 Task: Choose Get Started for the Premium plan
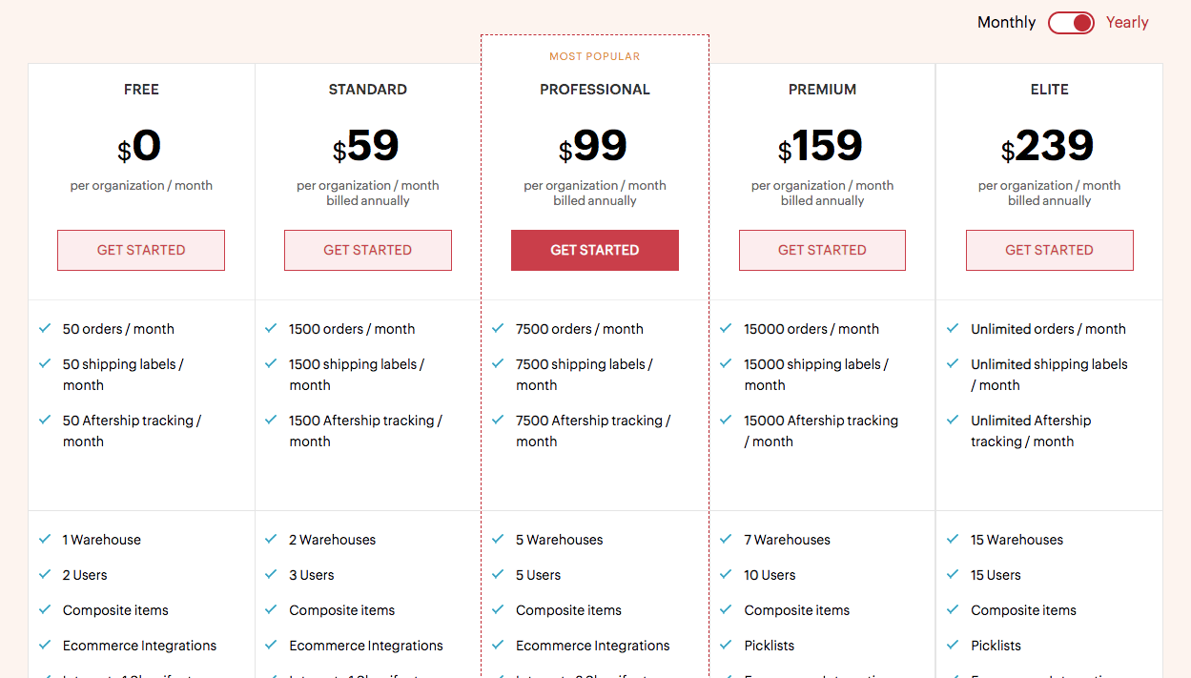click(822, 250)
